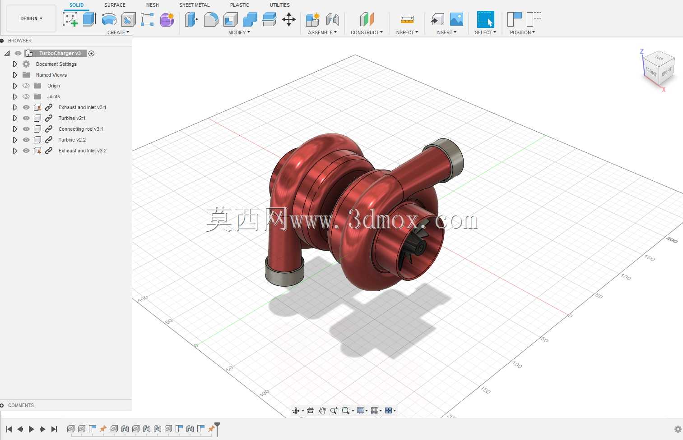This screenshot has width=683, height=440.
Task: Open the ASSEMBLE menu
Action: click(x=322, y=32)
